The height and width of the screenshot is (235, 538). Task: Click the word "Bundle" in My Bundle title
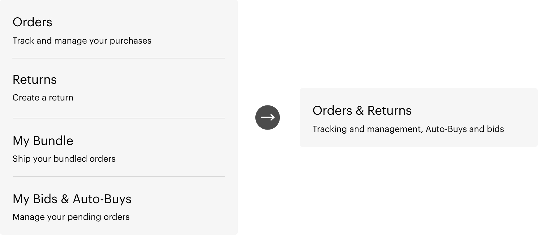pyautogui.click(x=53, y=141)
